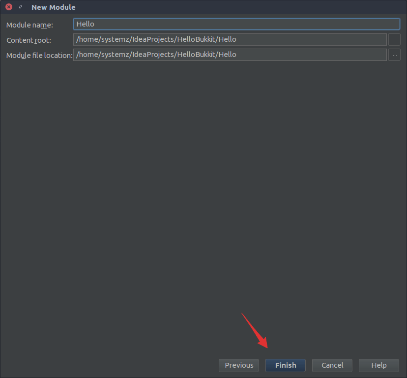This screenshot has height=378, width=407.
Task: Click inside the Content root path field
Action: tap(295, 40)
